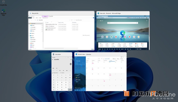Select Music under This PC
The image size is (178, 102).
point(32,43)
